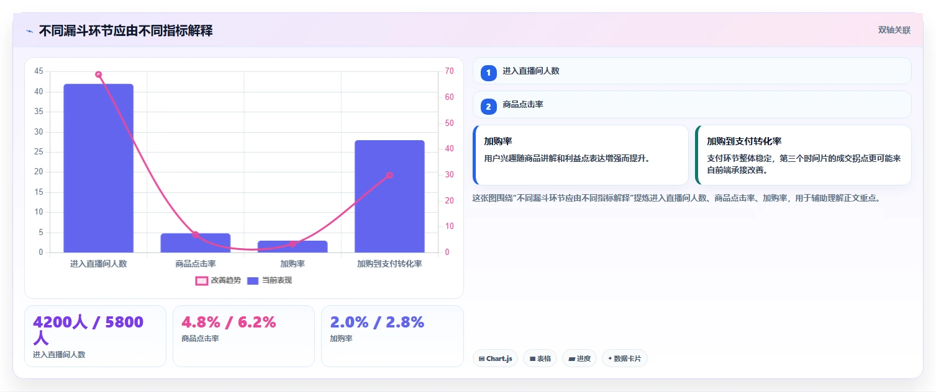Toggle the 改善趋势 legend swatch
Image resolution: width=936 pixels, height=392 pixels.
coord(201,281)
